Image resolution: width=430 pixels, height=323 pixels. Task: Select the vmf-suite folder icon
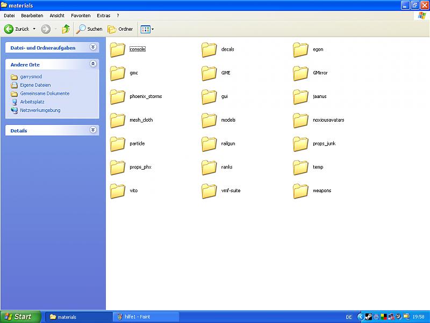pyautogui.click(x=209, y=191)
